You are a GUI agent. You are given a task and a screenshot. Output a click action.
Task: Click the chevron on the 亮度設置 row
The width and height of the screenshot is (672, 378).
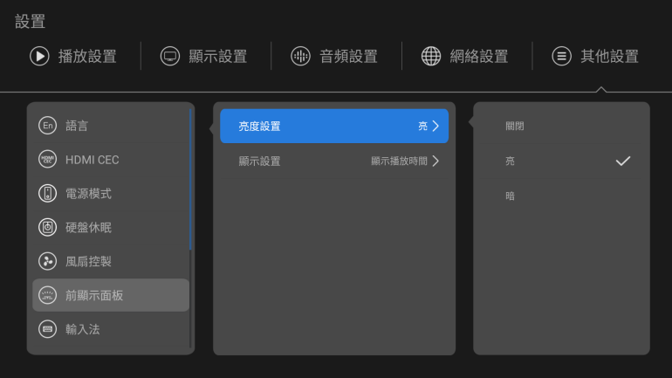[435, 126]
